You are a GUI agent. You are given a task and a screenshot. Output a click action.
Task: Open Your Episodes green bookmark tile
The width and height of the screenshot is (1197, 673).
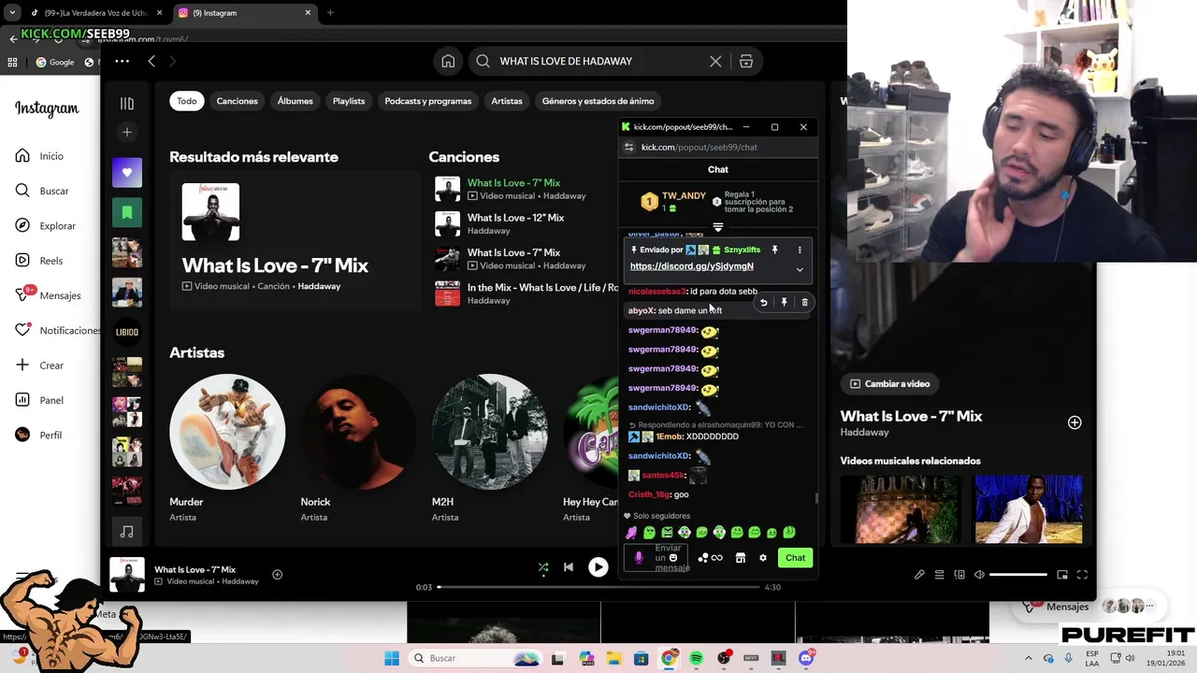(127, 212)
